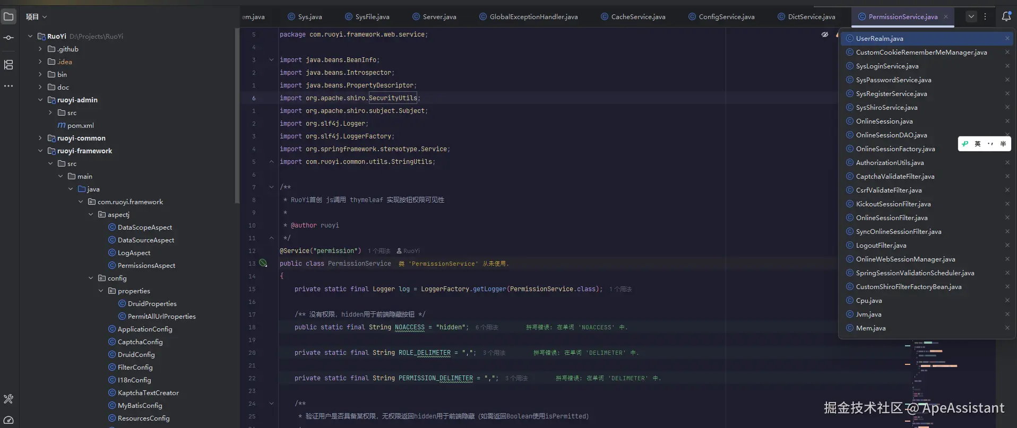Click the usages hint after PERMISSION_DELIMETER
The height and width of the screenshot is (428, 1017).
(516, 378)
